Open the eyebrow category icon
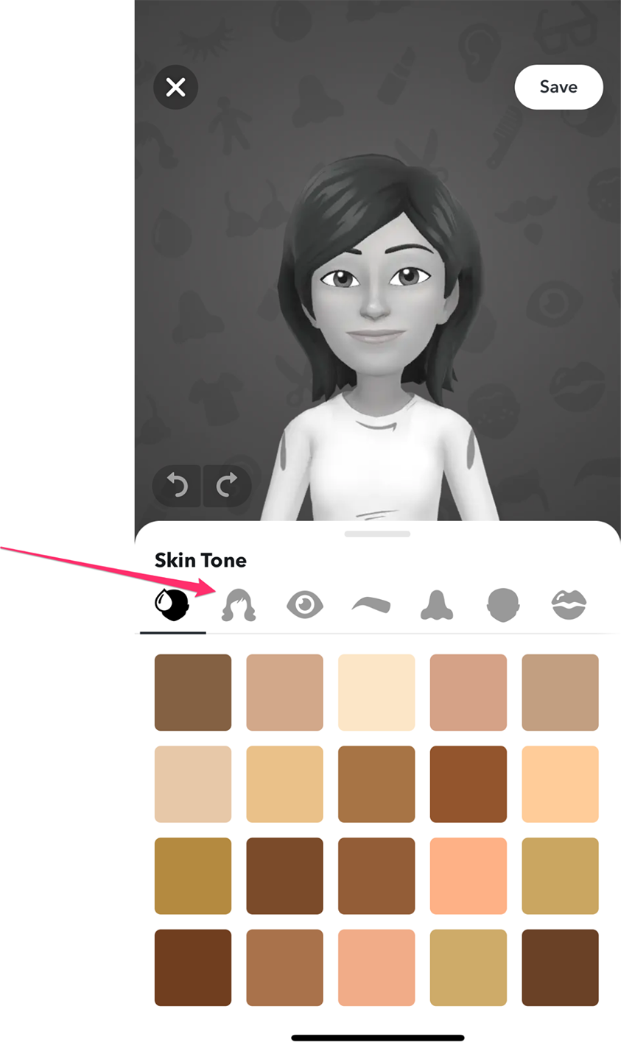The width and height of the screenshot is (621, 1051). [371, 605]
